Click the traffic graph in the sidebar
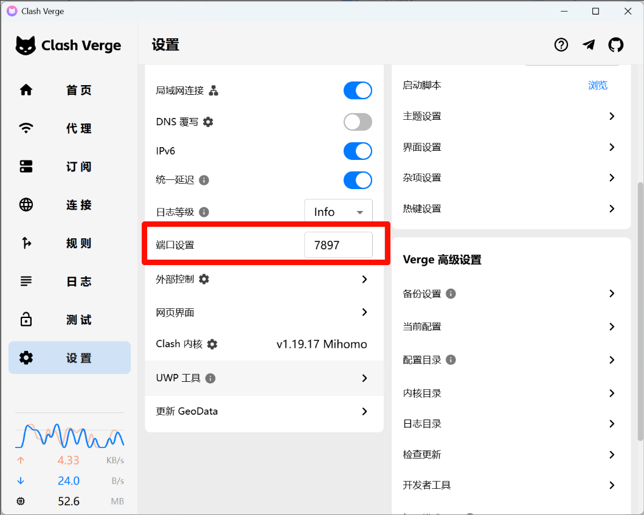 pos(69,435)
